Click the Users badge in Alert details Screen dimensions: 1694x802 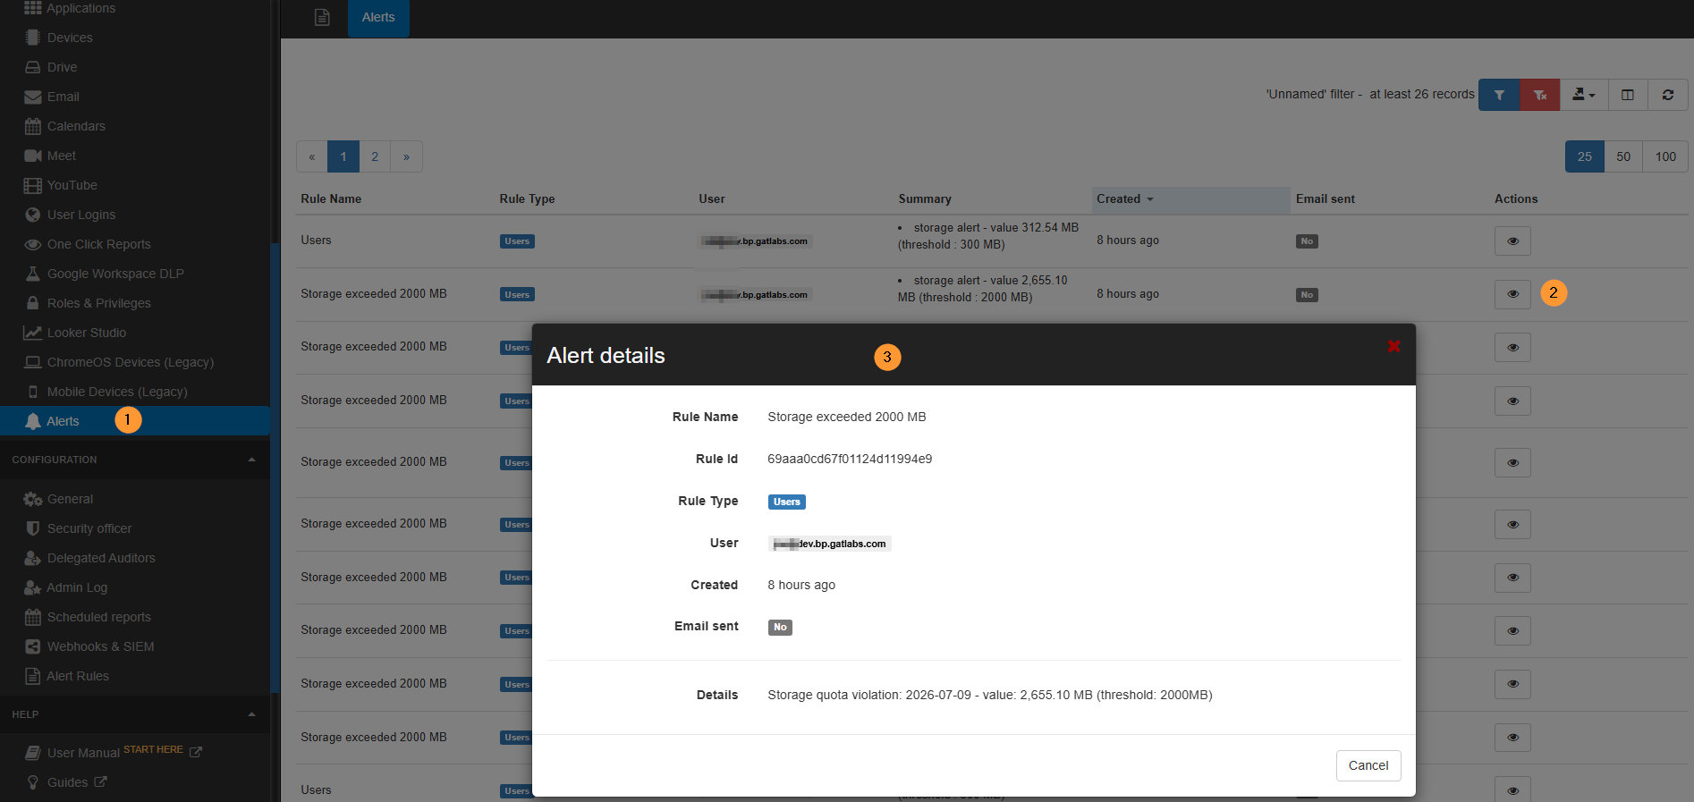pyautogui.click(x=786, y=502)
